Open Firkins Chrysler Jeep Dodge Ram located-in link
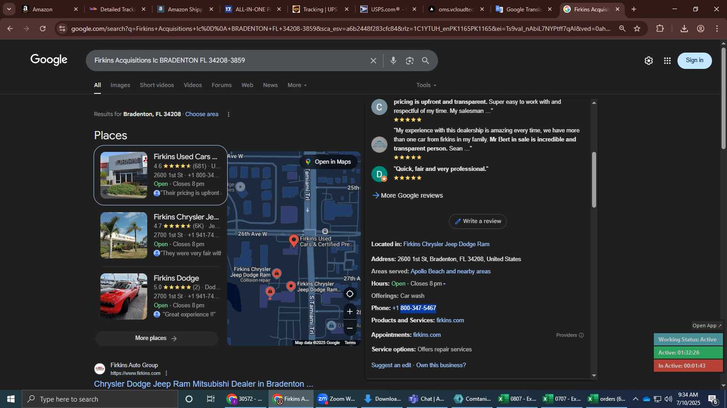This screenshot has width=727, height=408. tap(446, 244)
